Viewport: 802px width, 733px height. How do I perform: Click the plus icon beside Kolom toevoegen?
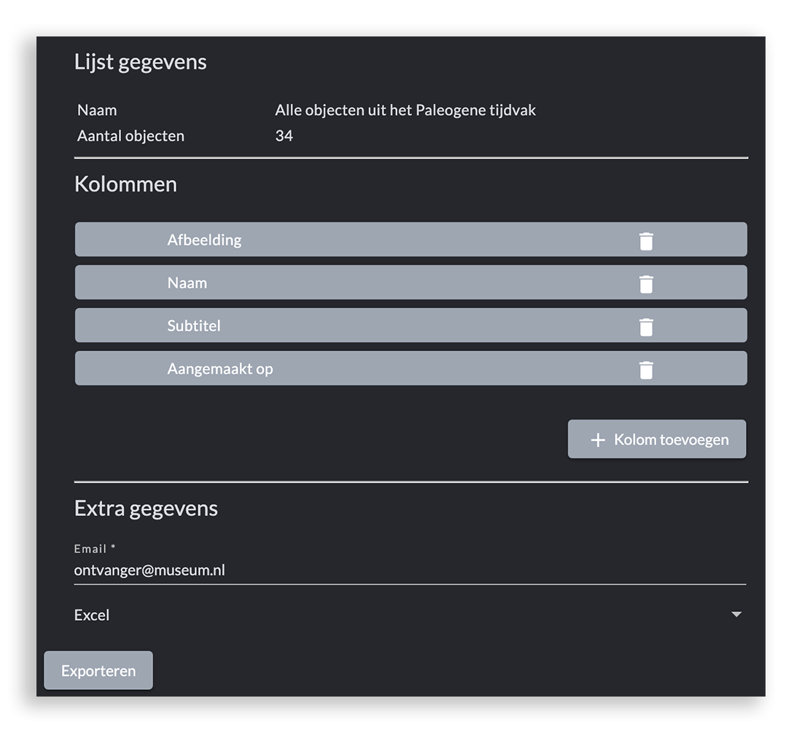tap(598, 440)
